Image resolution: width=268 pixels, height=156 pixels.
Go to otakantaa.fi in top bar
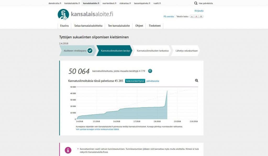tap(125, 3)
